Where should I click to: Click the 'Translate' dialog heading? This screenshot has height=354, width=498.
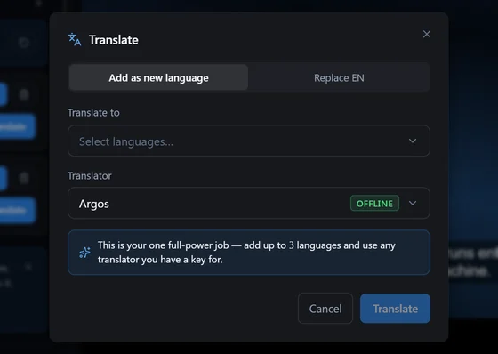[x=114, y=40]
